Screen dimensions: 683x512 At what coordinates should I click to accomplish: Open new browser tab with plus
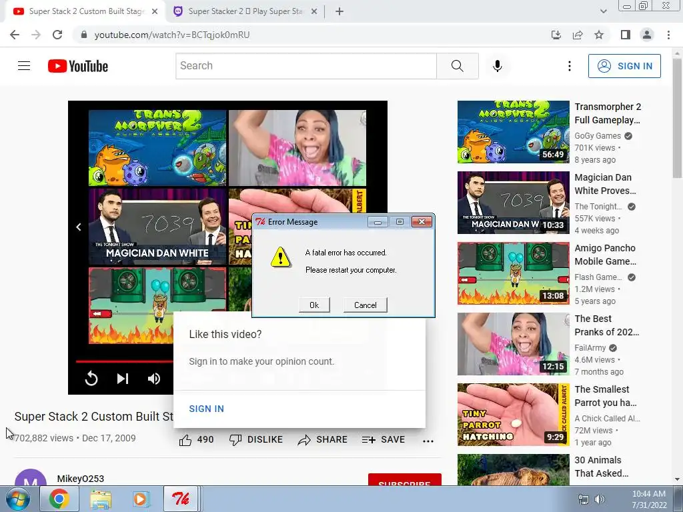339,11
